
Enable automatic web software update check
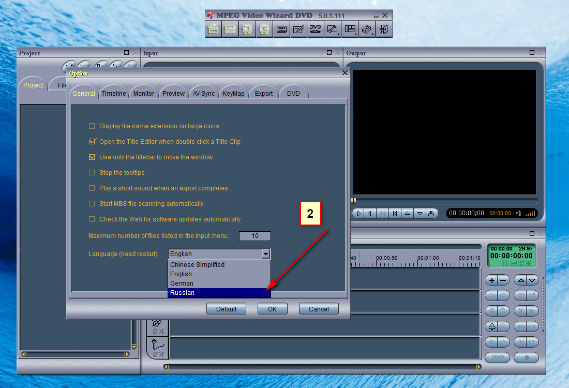[92, 219]
